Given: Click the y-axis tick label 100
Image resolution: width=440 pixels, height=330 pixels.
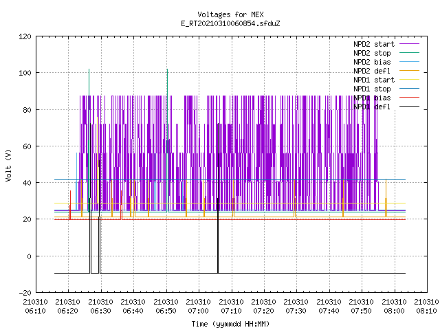Looking at the screenshot, I should click(x=25, y=73).
